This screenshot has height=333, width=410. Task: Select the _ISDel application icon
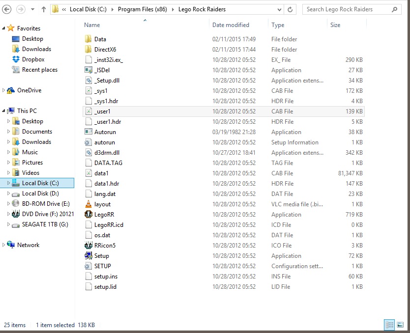(88, 70)
